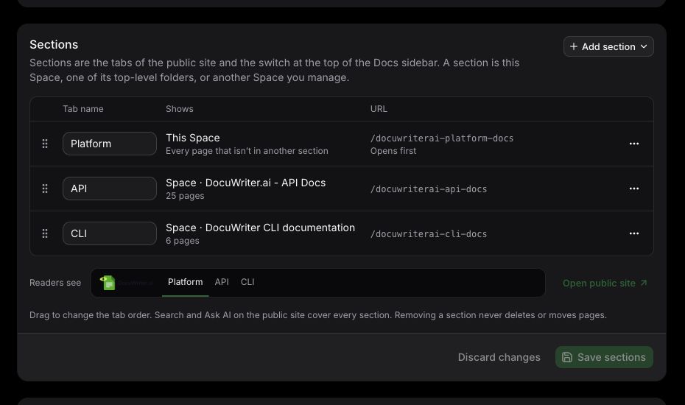The image size is (685, 405).
Task: Click the DocuWriter logo in preview
Action: [126, 283]
